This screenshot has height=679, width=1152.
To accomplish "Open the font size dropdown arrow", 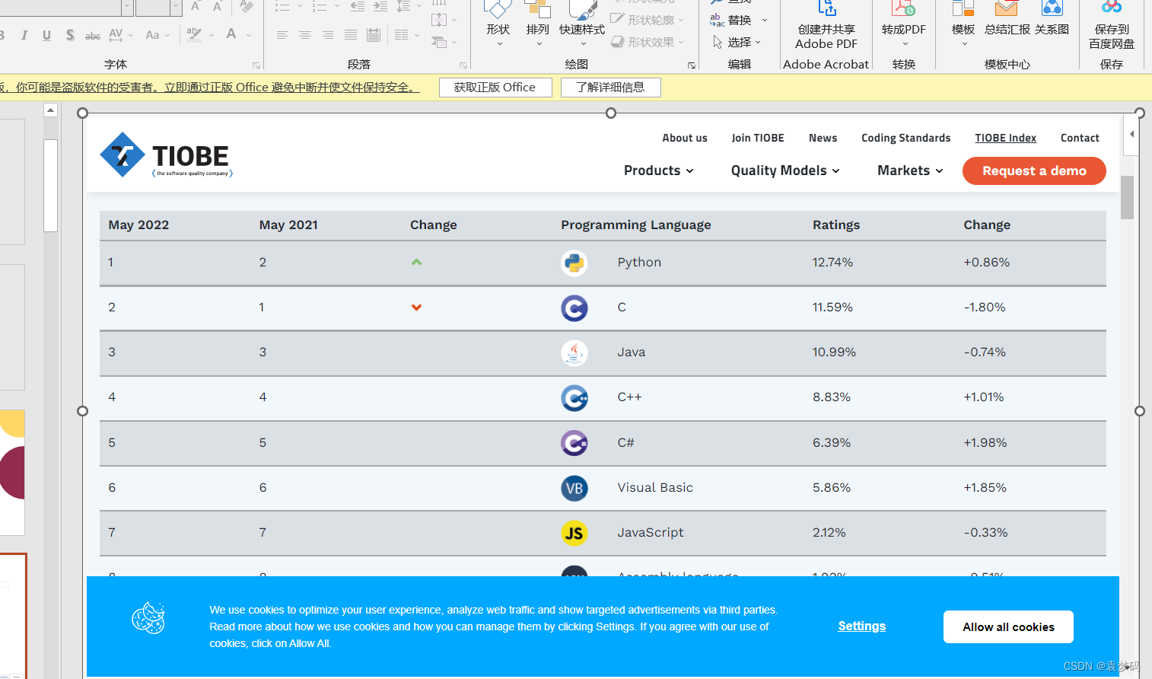I will click(x=177, y=7).
